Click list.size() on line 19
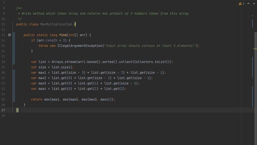Screen dimensions: 257x145 tap(62, 67)
